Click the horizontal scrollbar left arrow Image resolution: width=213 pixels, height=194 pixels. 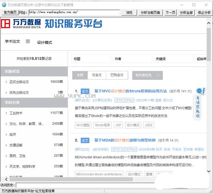[x=7, y=179]
